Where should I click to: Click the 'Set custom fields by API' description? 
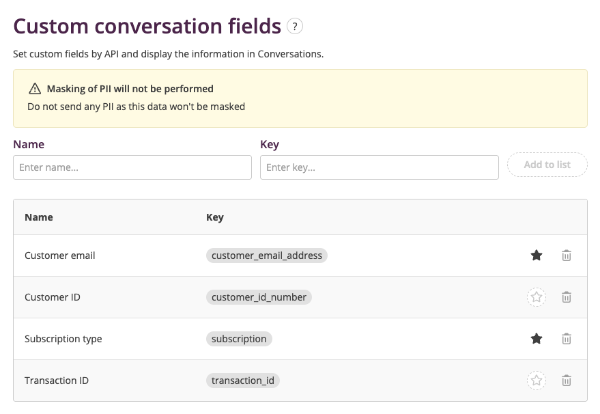click(169, 54)
